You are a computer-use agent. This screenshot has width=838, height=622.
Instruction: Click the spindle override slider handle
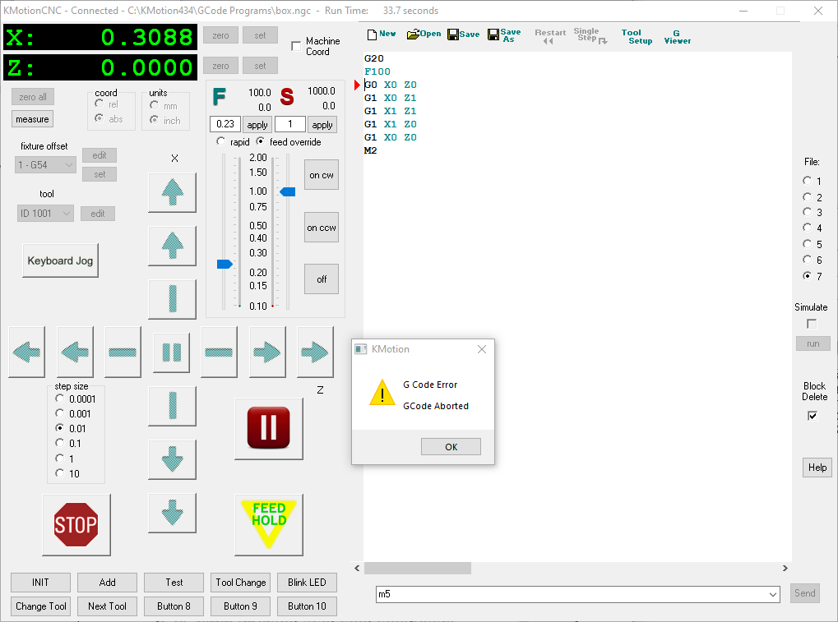point(287,191)
